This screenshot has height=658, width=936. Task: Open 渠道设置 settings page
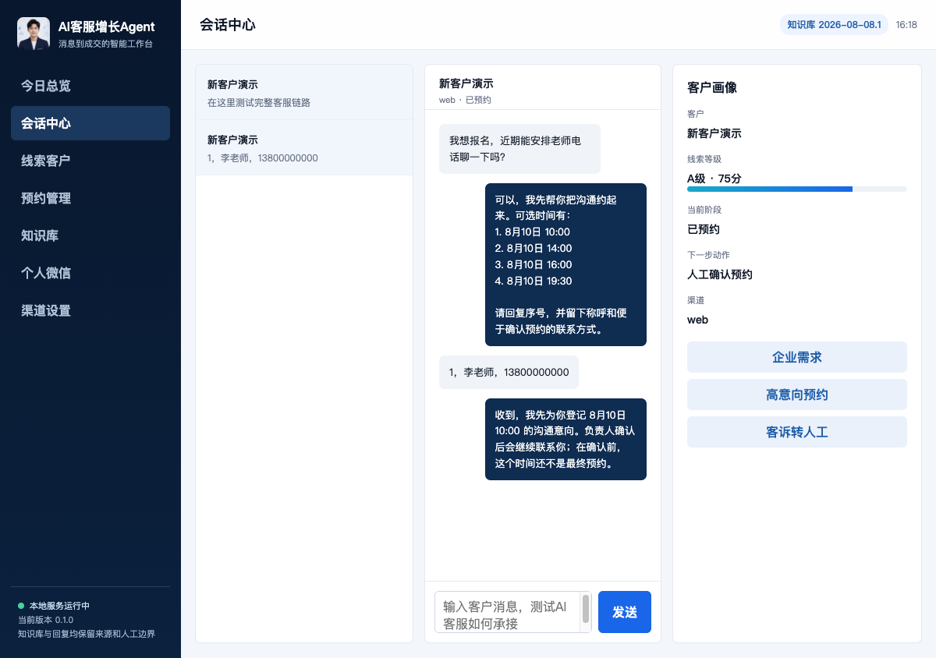[90, 310]
